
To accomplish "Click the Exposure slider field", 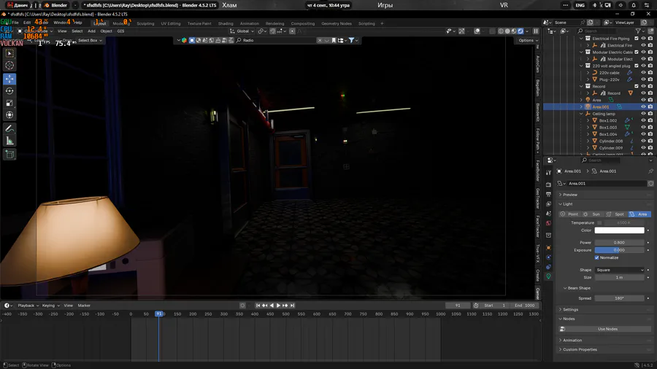I will (x=619, y=250).
